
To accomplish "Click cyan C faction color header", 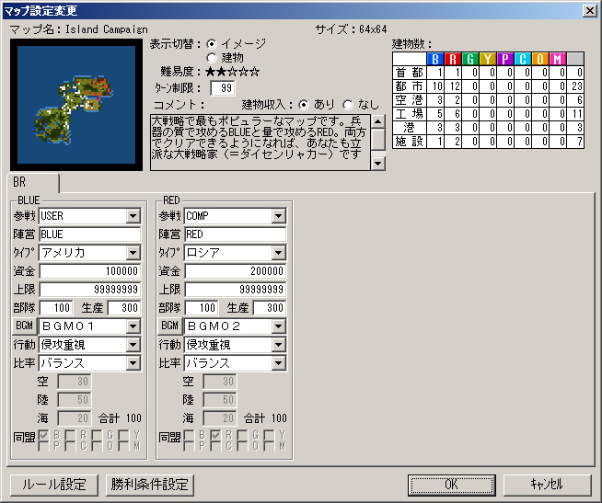I will click(523, 59).
